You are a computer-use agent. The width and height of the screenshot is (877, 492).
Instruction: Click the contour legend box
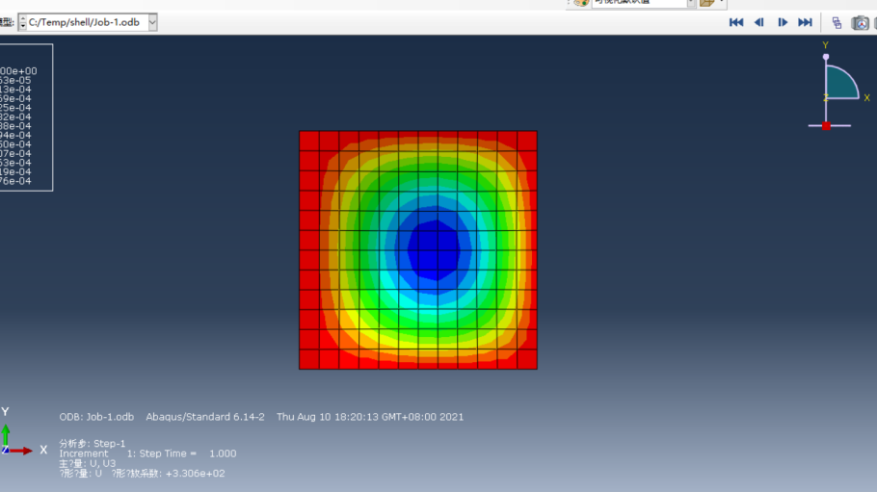point(26,117)
